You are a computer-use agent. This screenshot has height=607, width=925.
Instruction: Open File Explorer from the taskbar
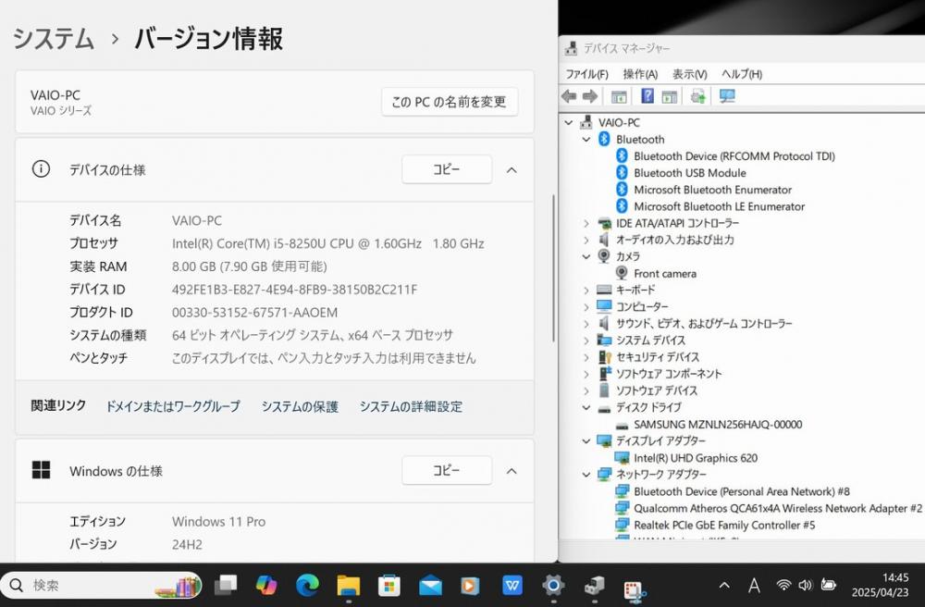[348, 585]
